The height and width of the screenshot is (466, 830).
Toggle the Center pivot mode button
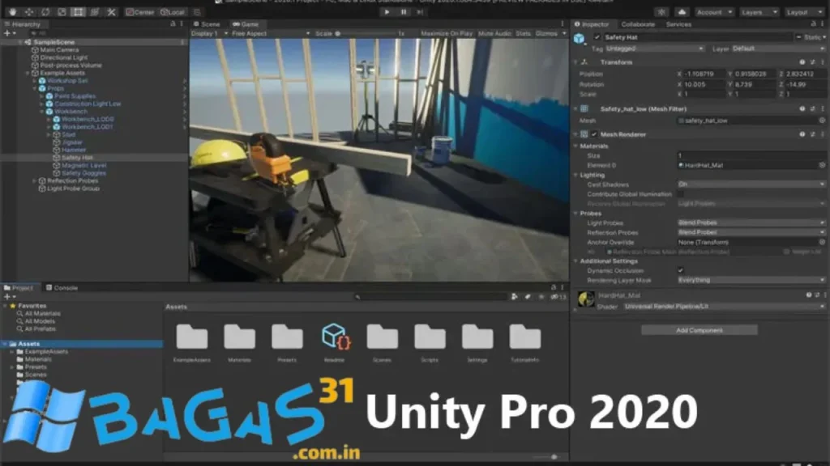[140, 11]
